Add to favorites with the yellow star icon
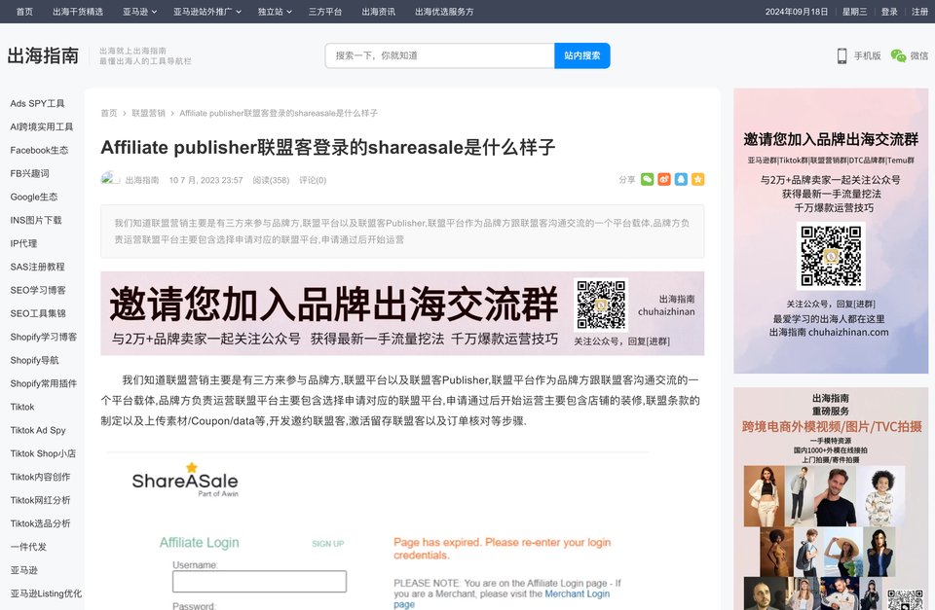The width and height of the screenshot is (935, 610). pos(697,179)
